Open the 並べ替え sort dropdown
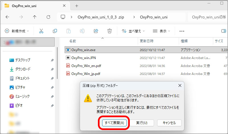 [133, 31]
